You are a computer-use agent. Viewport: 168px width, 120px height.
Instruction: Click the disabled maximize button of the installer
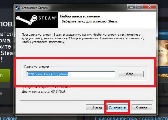139,7
